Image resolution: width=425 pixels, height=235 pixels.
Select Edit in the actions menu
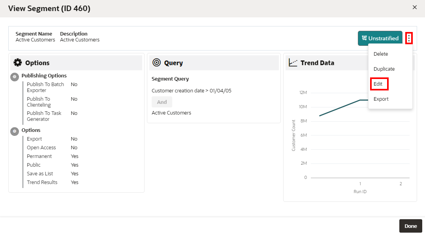point(378,84)
